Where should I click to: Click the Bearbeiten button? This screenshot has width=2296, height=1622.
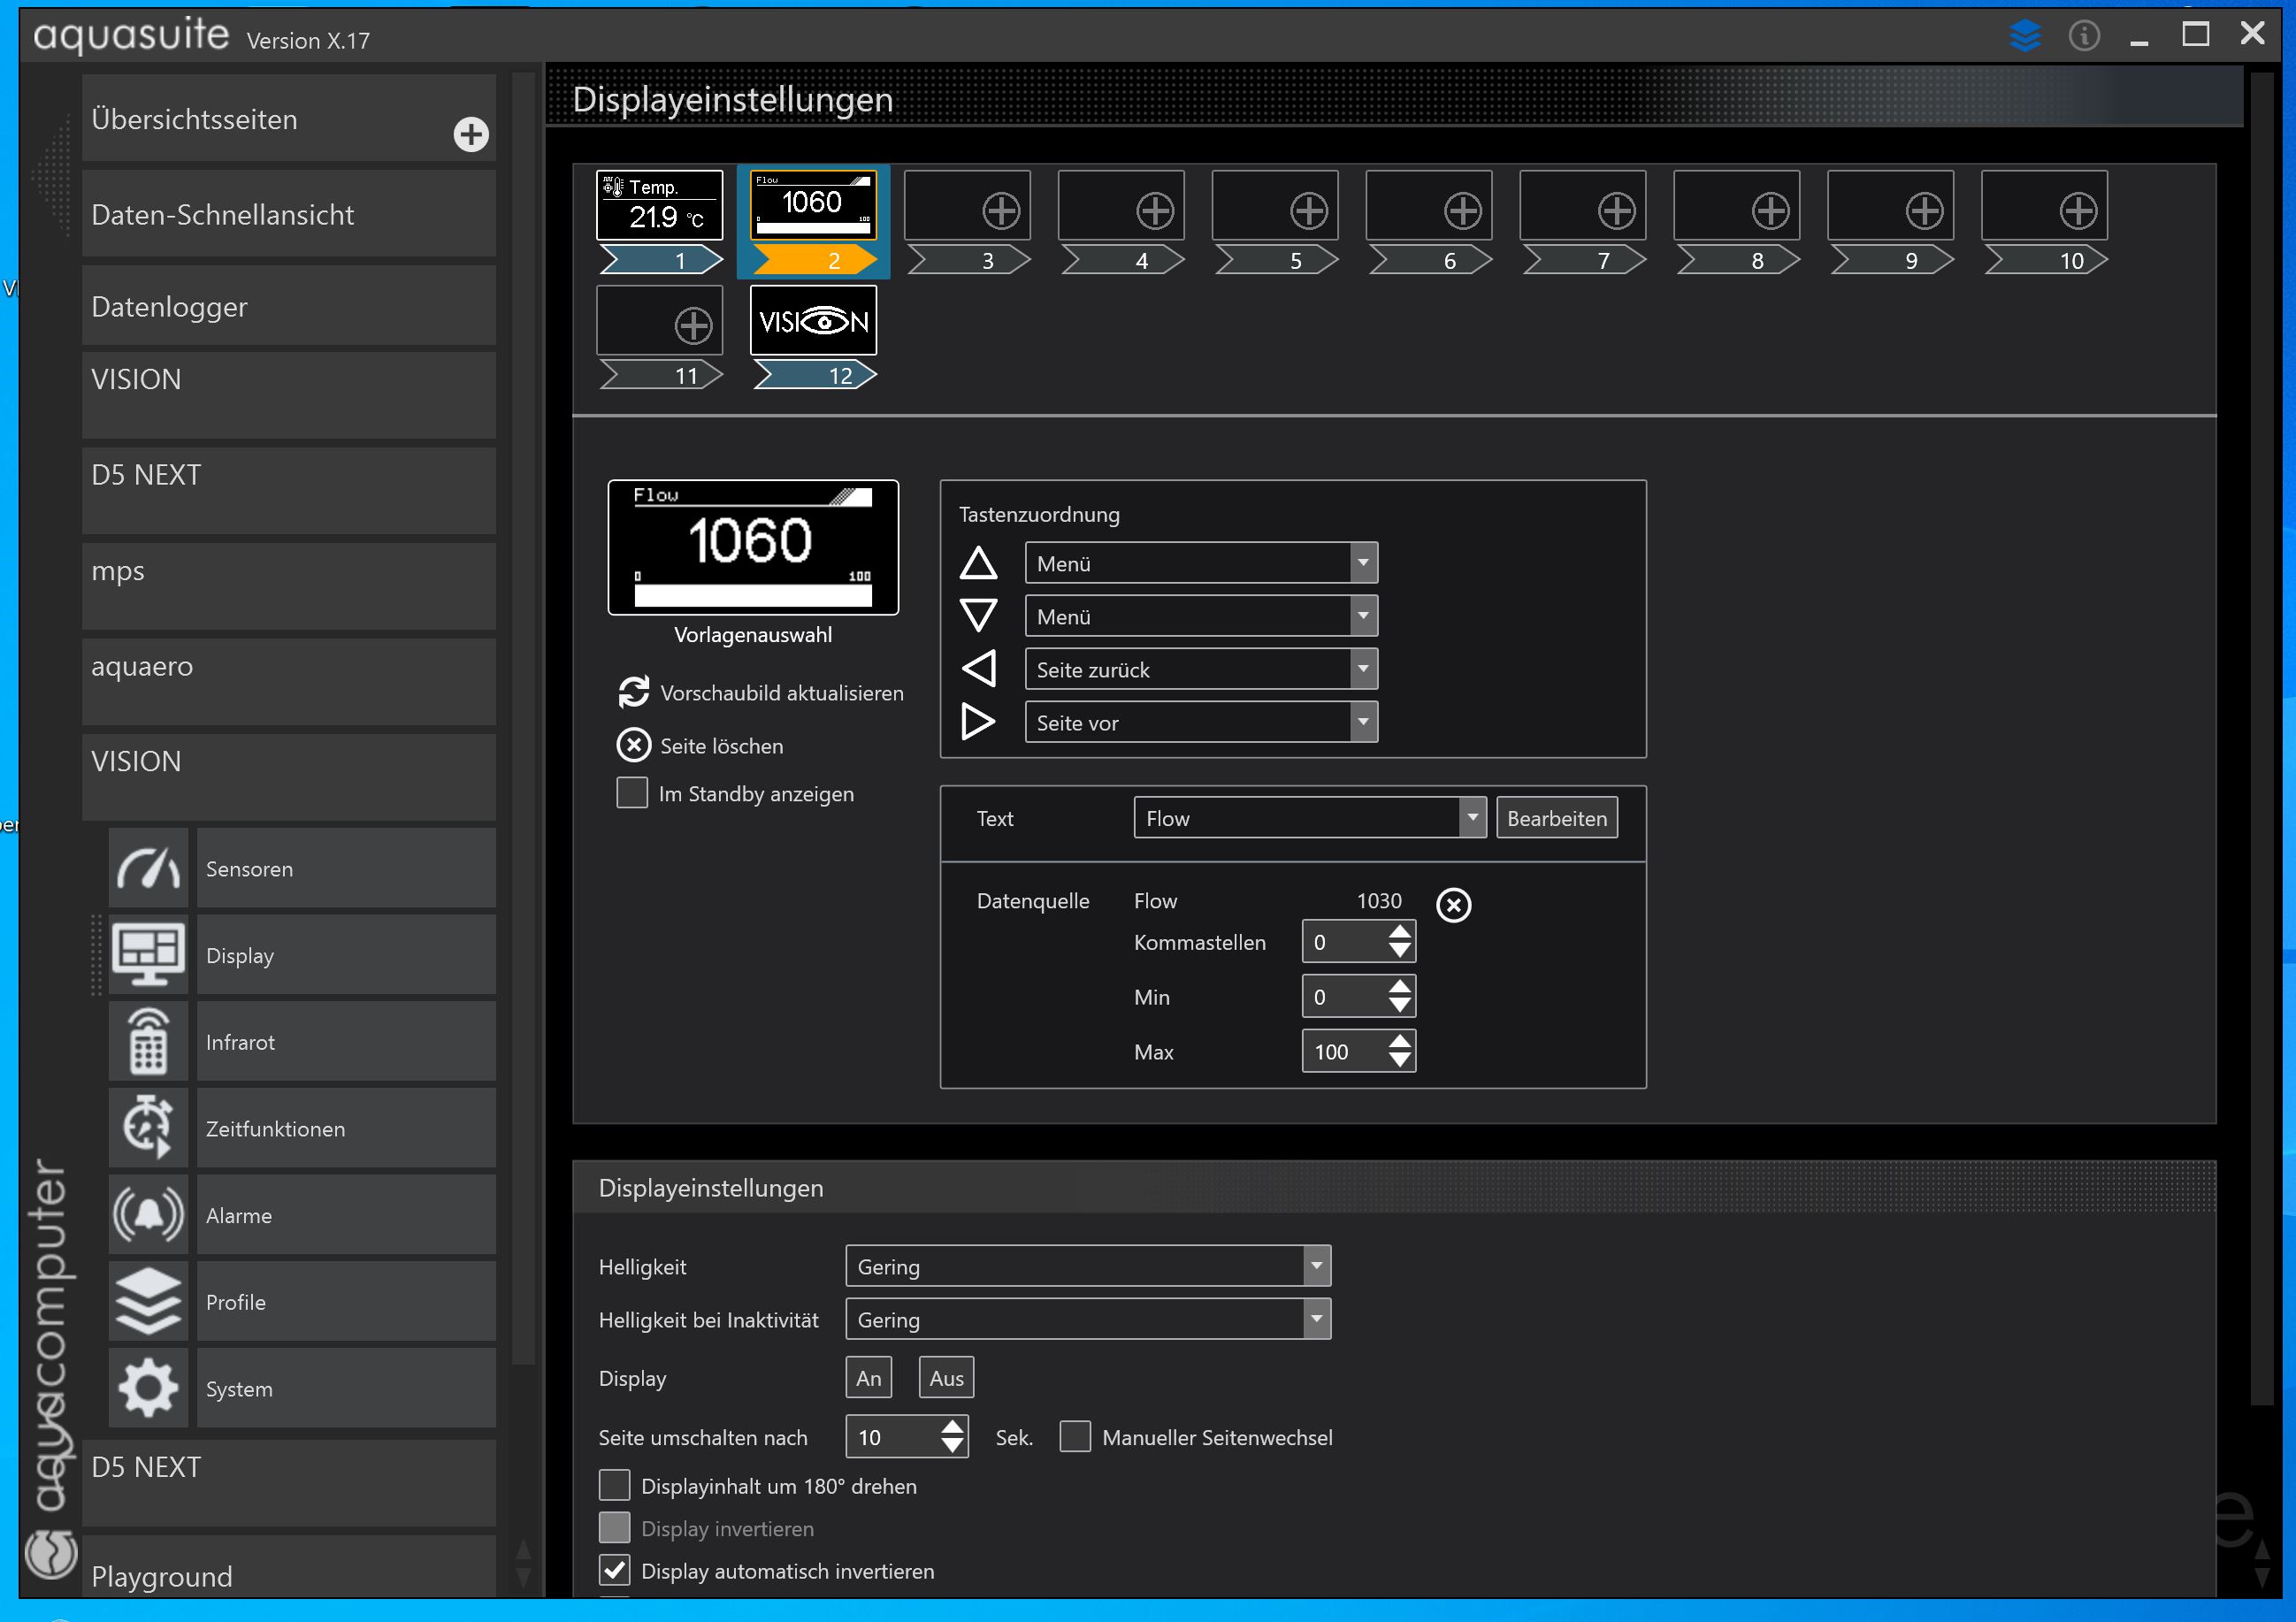click(x=1556, y=818)
